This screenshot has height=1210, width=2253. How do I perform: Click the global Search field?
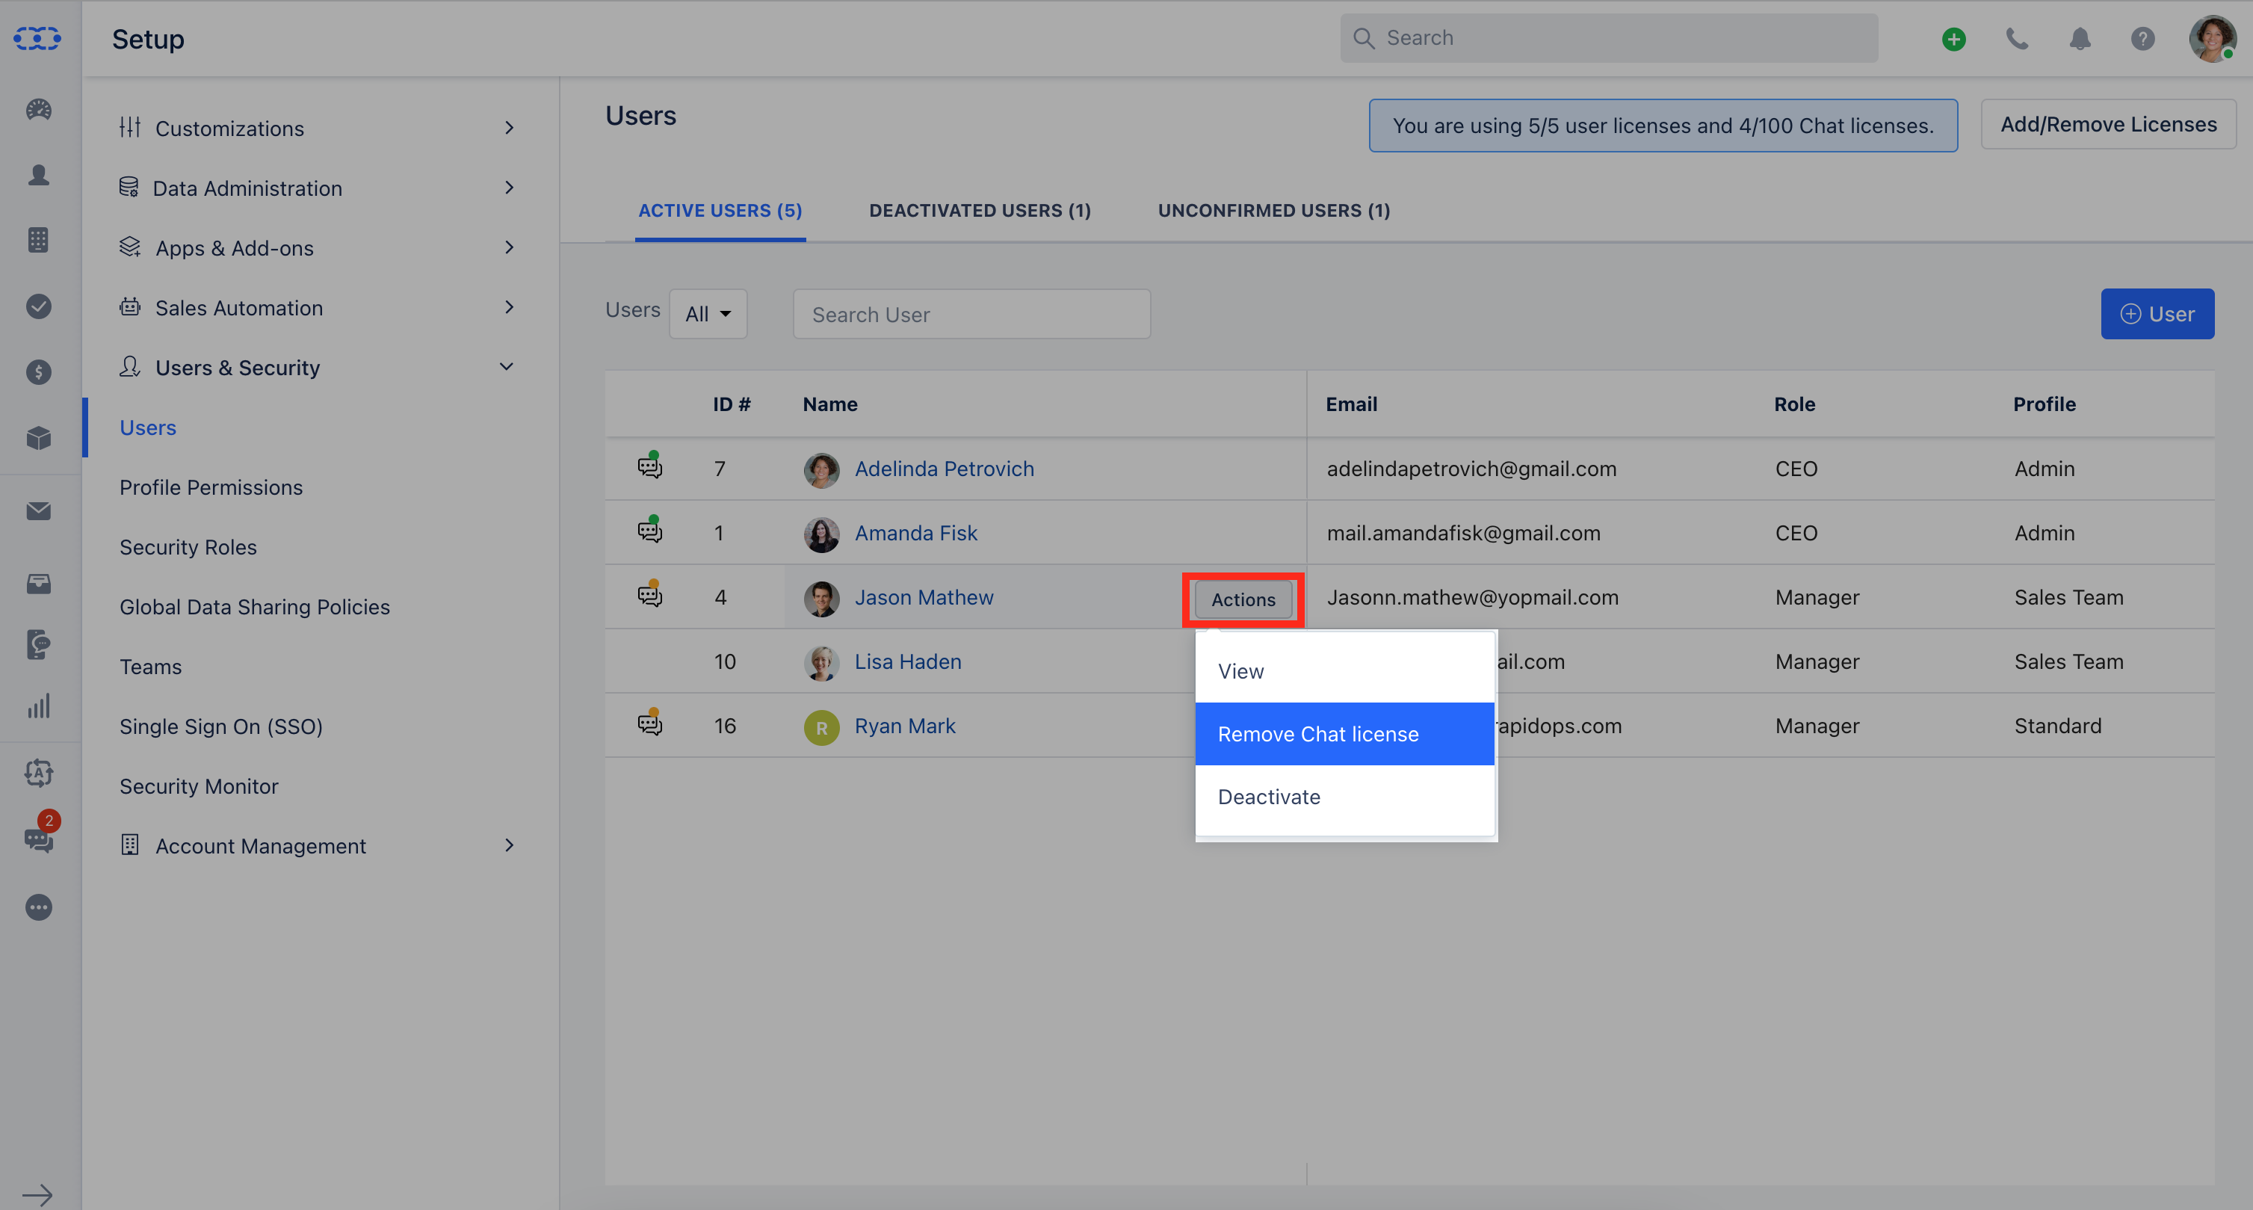tap(1608, 37)
